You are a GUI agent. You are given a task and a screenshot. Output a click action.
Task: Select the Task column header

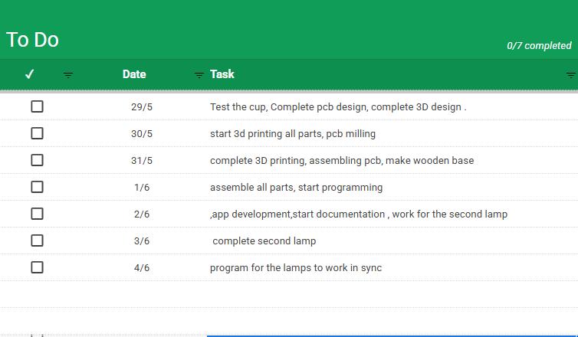coord(222,74)
